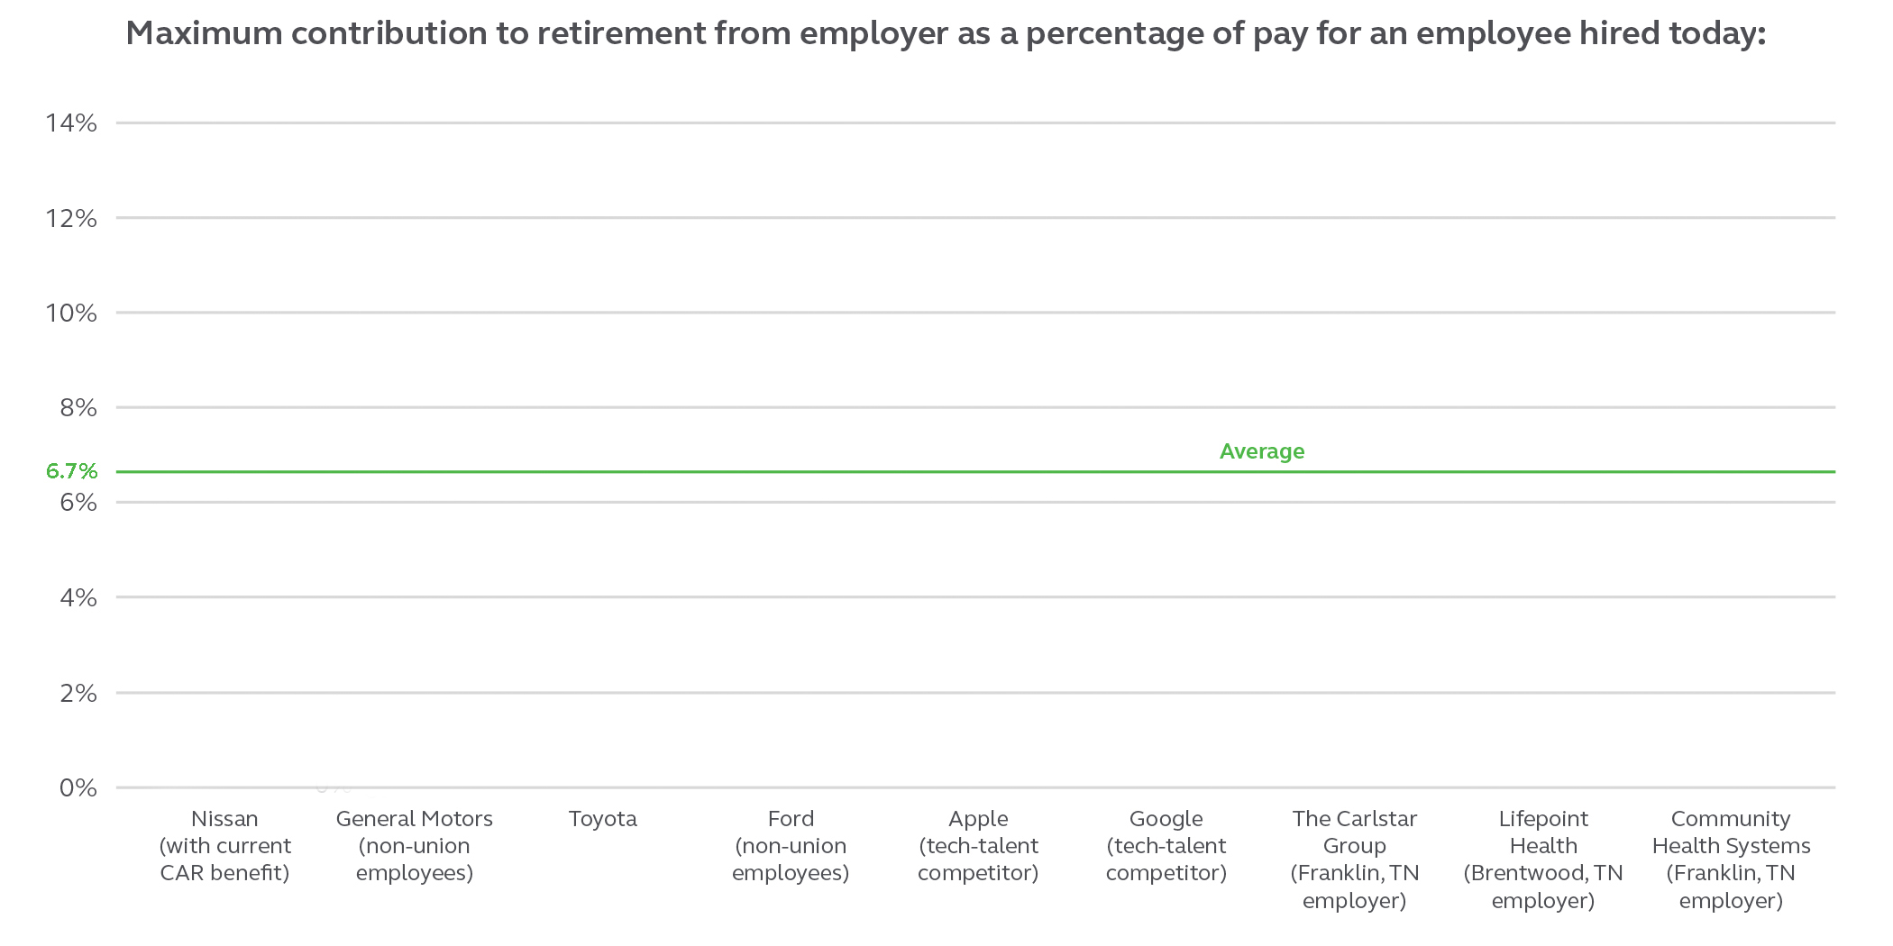Click the Toyota category label
The image size is (1893, 946).
[602, 819]
